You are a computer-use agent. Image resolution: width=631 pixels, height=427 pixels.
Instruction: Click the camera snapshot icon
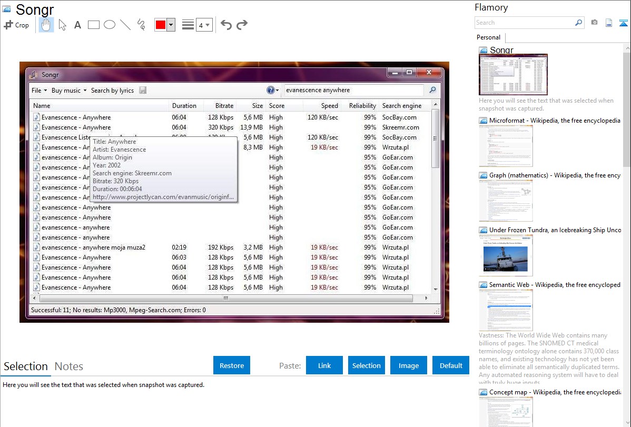594,23
